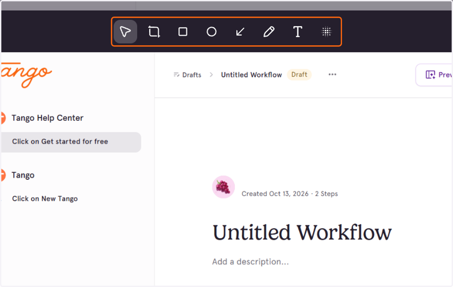Click the Draft status badge
Viewport: 453px width, 287px height.
pyautogui.click(x=299, y=74)
